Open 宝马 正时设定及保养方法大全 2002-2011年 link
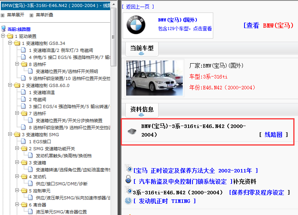The image size is (298, 215). pyautogui.click(x=196, y=171)
